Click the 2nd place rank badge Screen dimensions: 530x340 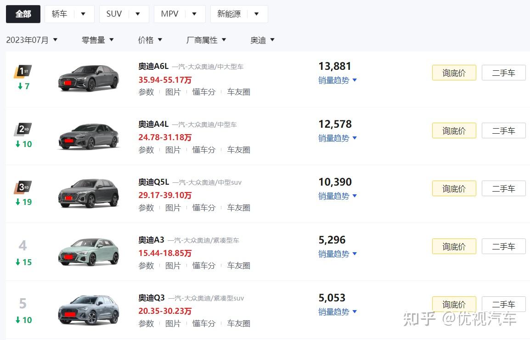point(23,129)
